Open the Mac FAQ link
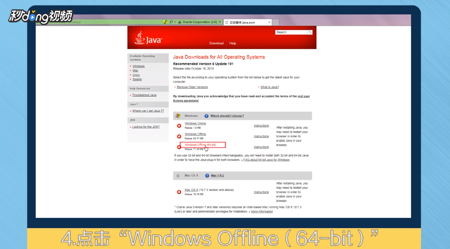450x249 pixels. click(x=217, y=176)
